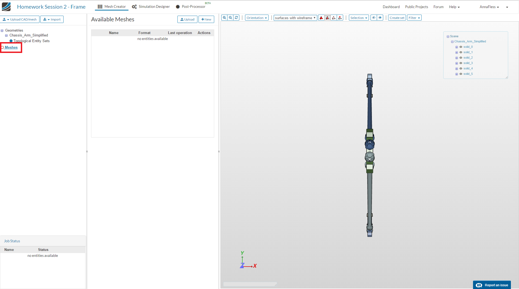Reset the 3D view with refresh icon
The height and width of the screenshot is (289, 519).
pyautogui.click(x=236, y=18)
